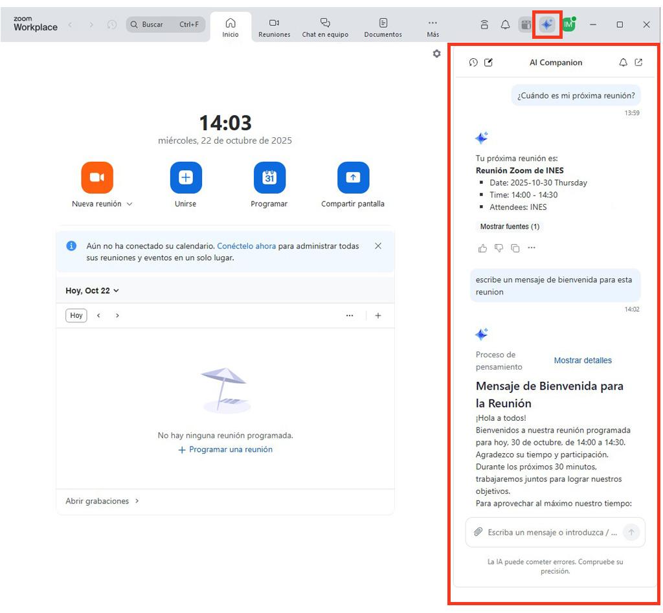This screenshot has height=613, width=663.
Task: Pop out the AI Companion panel
Action: 638,63
